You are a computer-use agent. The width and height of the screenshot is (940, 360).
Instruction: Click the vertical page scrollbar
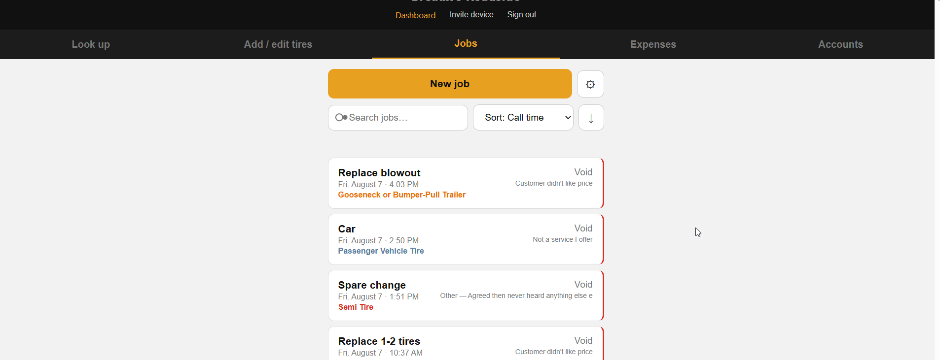937,180
